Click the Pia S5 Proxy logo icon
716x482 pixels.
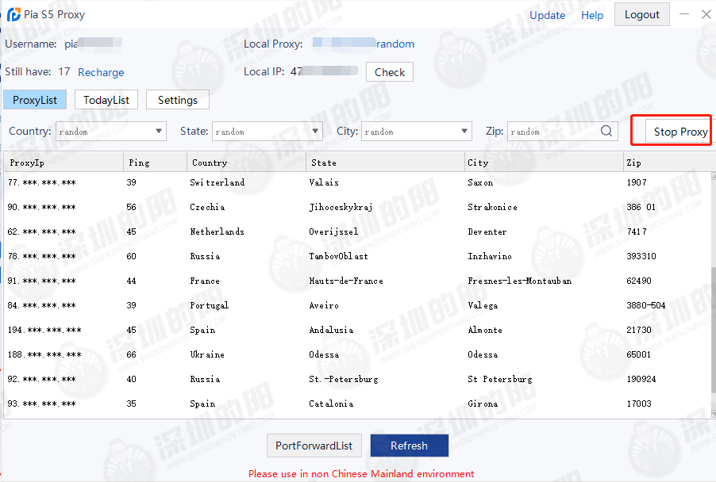click(x=13, y=14)
